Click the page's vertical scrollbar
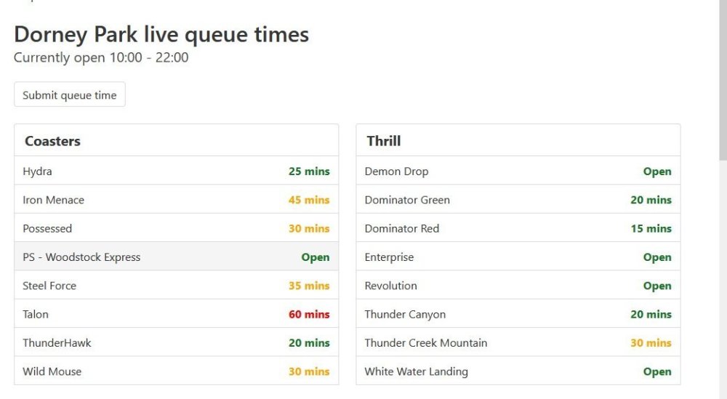727x399 pixels. [x=722, y=80]
